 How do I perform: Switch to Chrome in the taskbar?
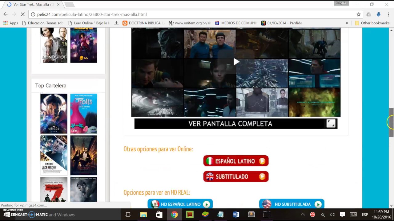[174, 215]
